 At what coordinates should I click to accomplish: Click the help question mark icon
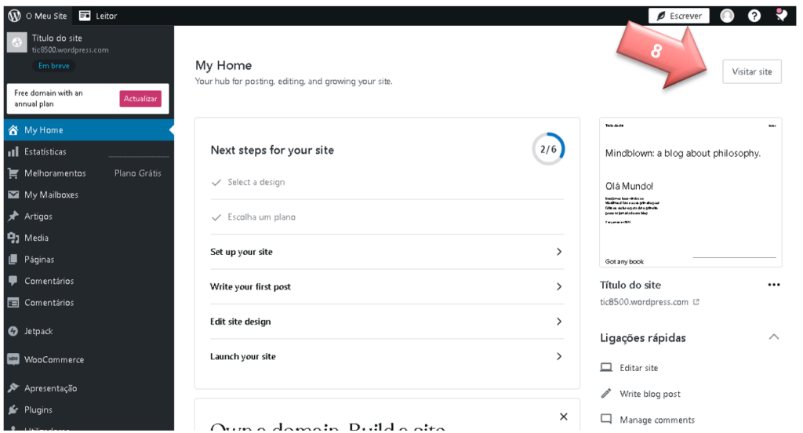[x=754, y=16]
